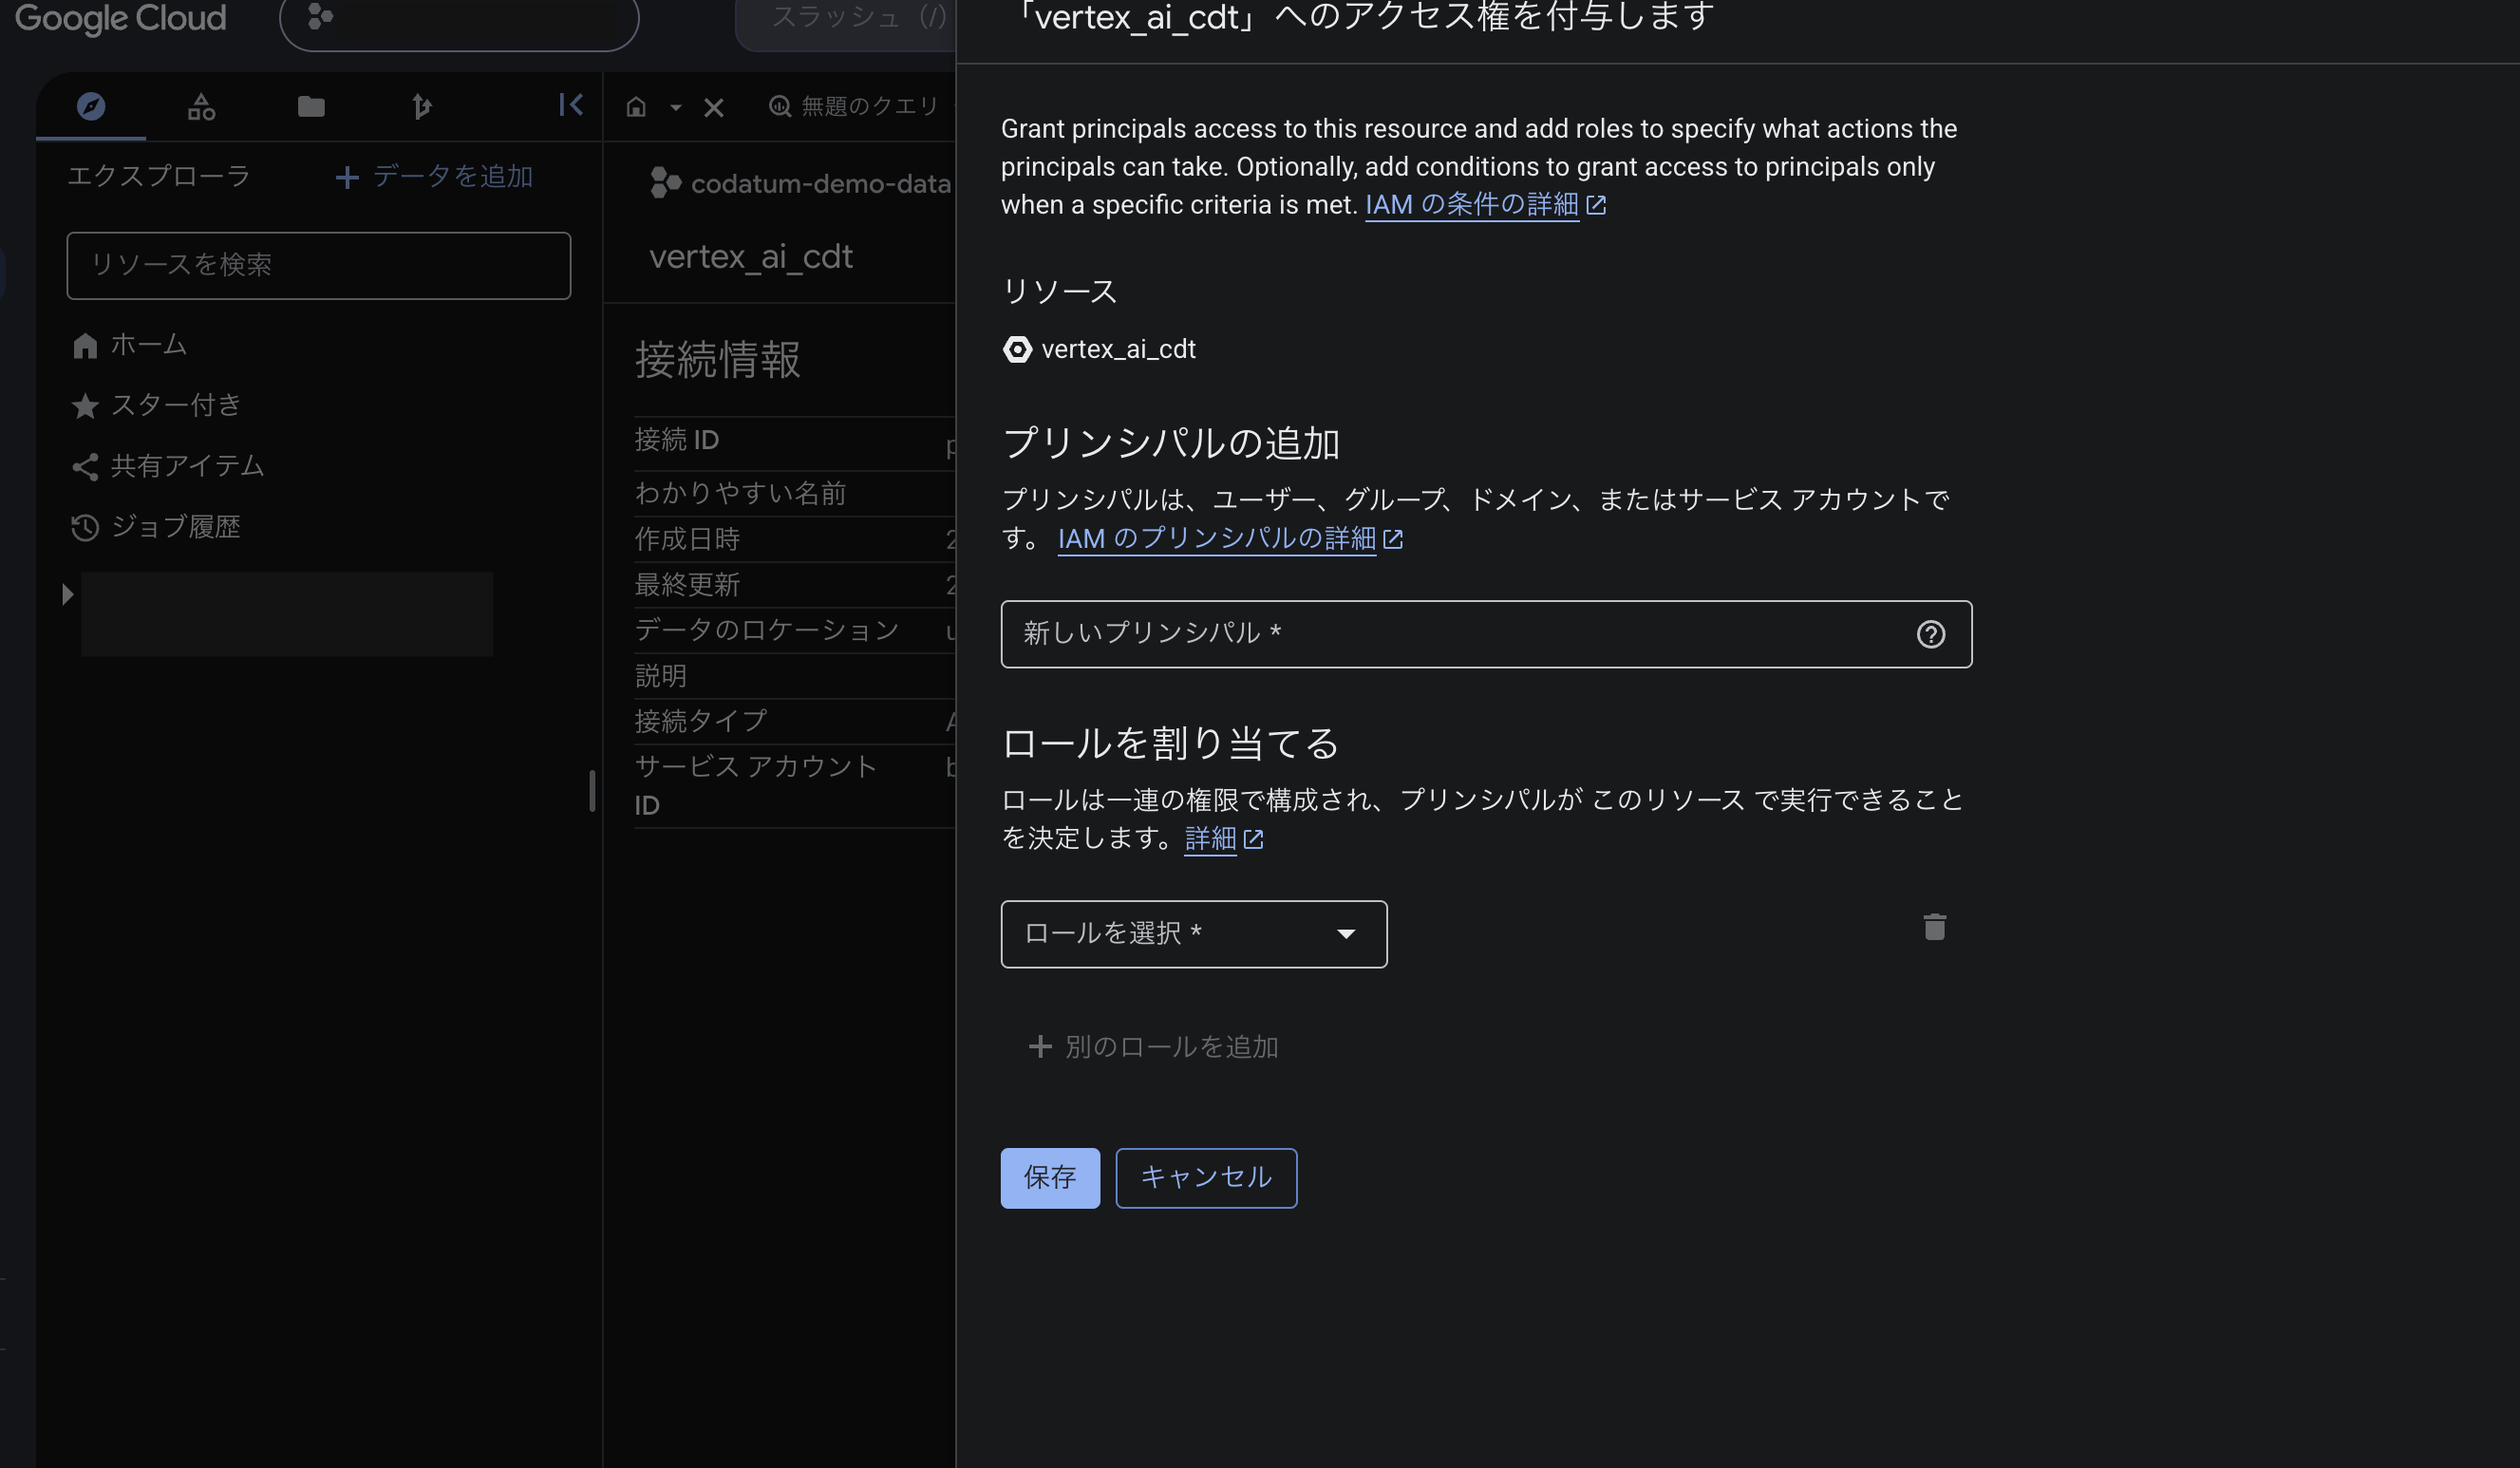Viewport: 2520px width, 1468px height.
Task: Click the スラッシュ search box
Action: pyautogui.click(x=845, y=20)
